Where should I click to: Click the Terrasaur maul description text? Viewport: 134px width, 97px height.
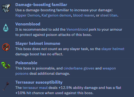tap(68, 90)
